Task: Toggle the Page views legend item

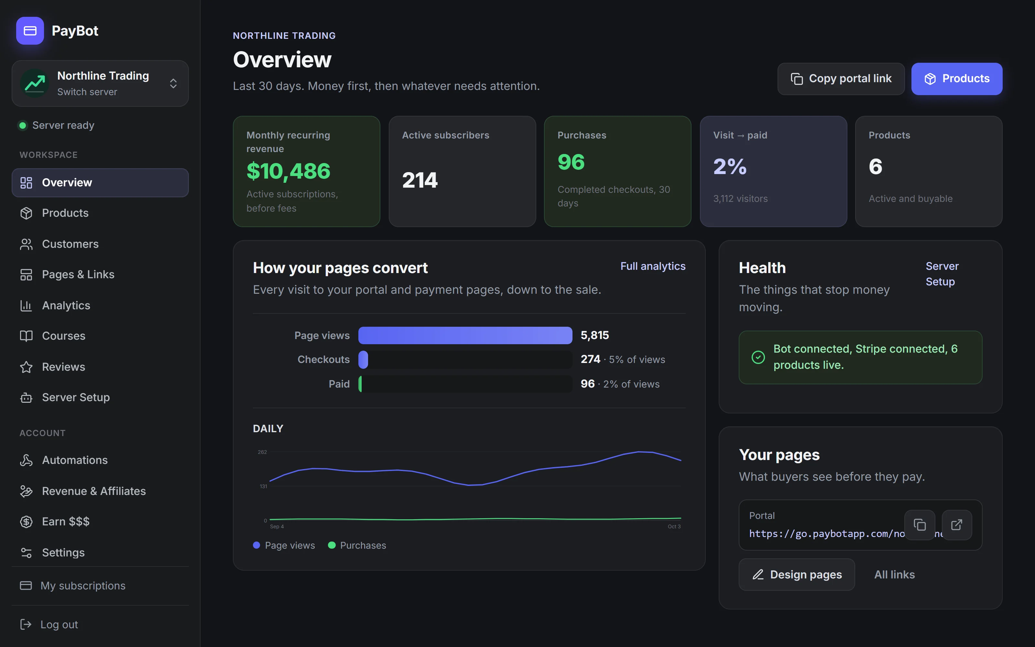Action: tap(284, 546)
